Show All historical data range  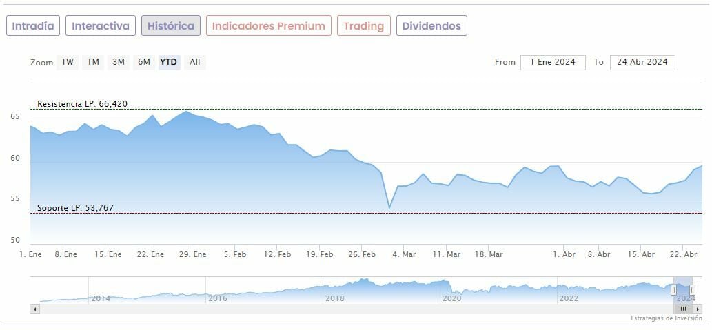point(195,62)
